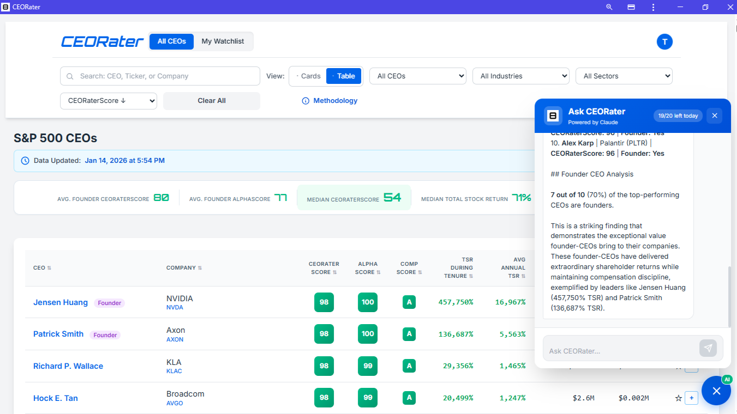Sort by Comp Score column
Image resolution: width=737 pixels, height=414 pixels.
[409, 268]
